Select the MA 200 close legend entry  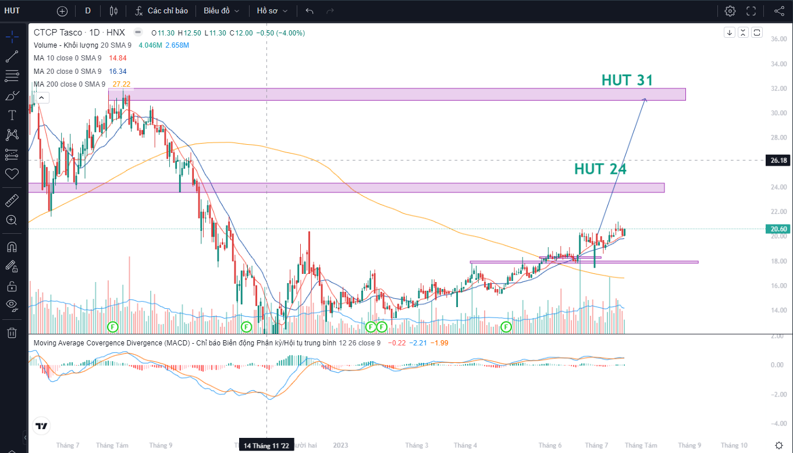pyautogui.click(x=70, y=85)
